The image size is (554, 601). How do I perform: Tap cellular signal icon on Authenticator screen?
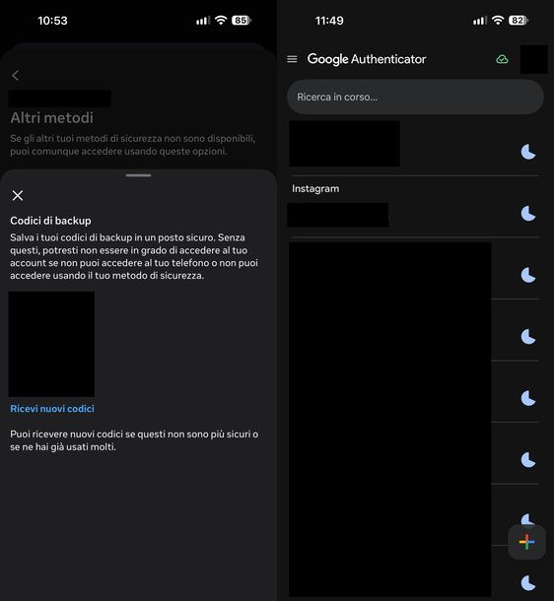point(480,21)
